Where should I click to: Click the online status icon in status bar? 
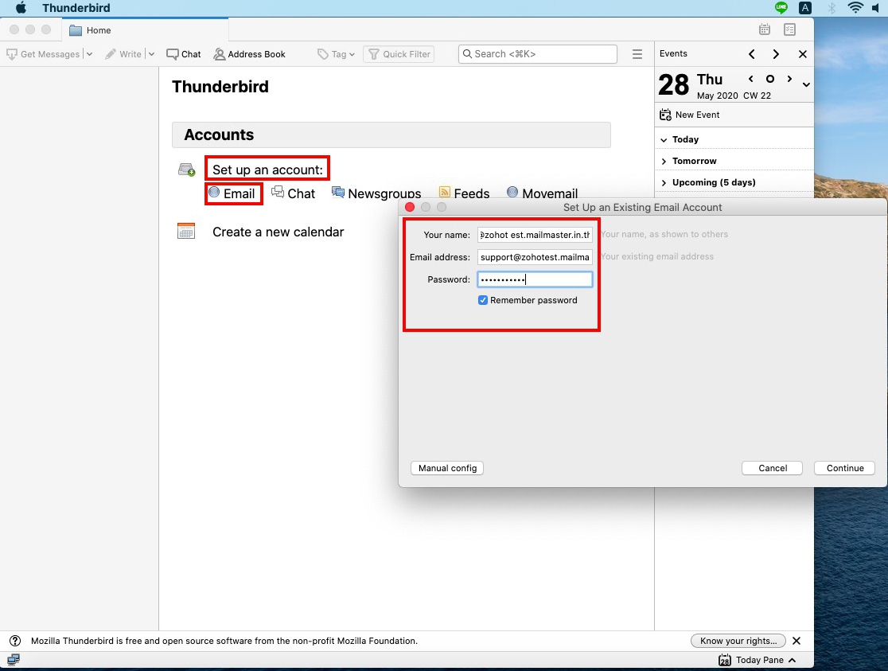coord(14,660)
